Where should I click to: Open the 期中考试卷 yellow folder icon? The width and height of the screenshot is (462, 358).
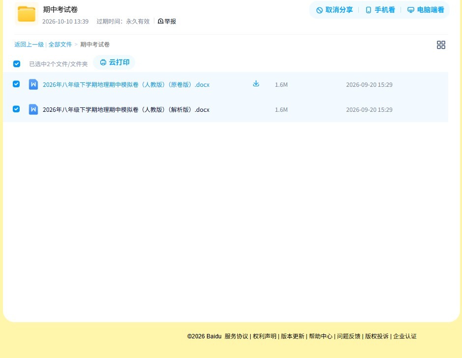[x=27, y=14]
